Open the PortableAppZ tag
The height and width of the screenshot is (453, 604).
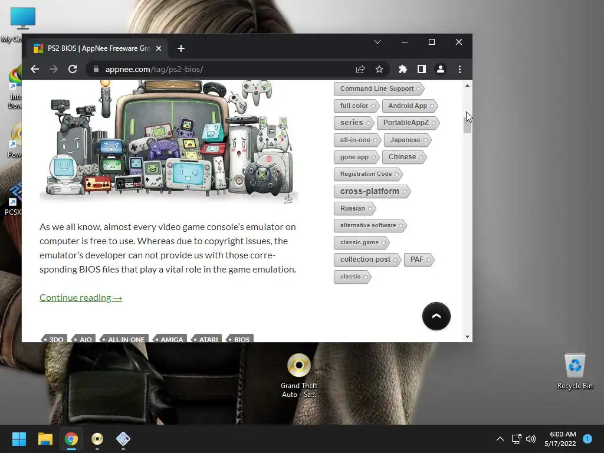pyautogui.click(x=408, y=123)
